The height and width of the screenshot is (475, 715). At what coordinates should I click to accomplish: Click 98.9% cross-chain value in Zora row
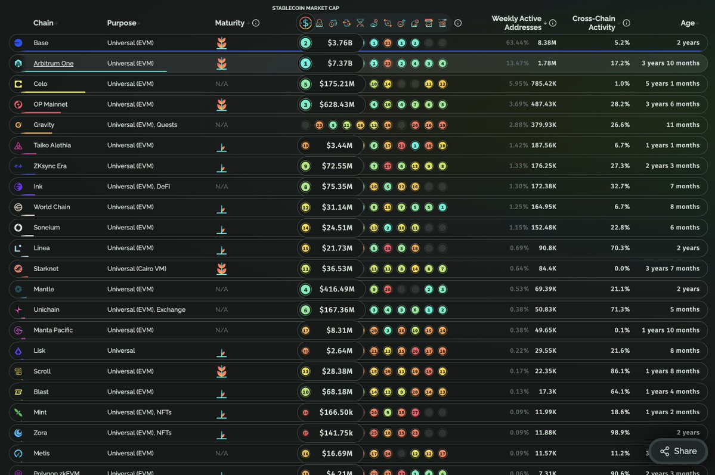(x=620, y=433)
